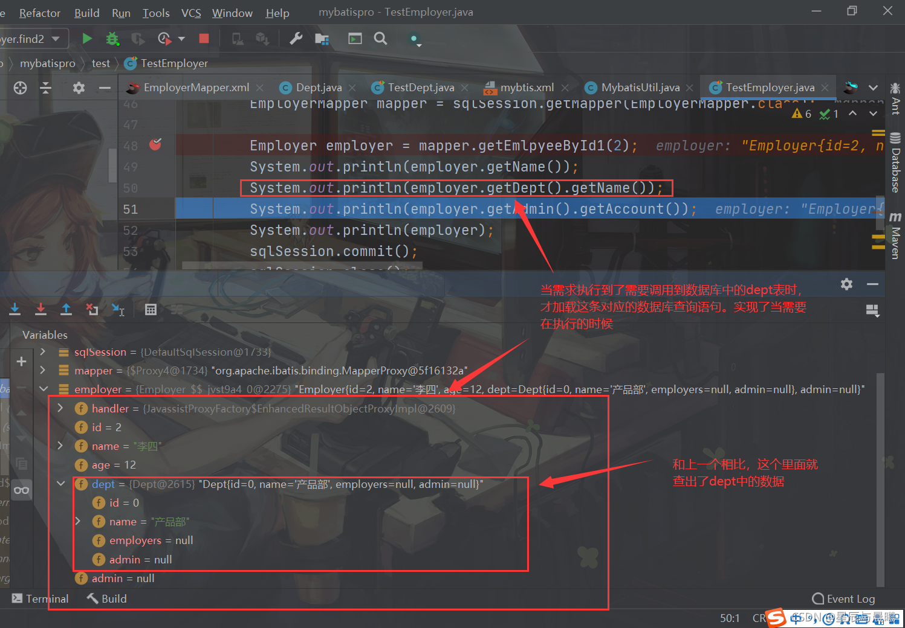Click the warnings count indicator showing 6
The height and width of the screenshot is (628, 905).
pos(802,114)
